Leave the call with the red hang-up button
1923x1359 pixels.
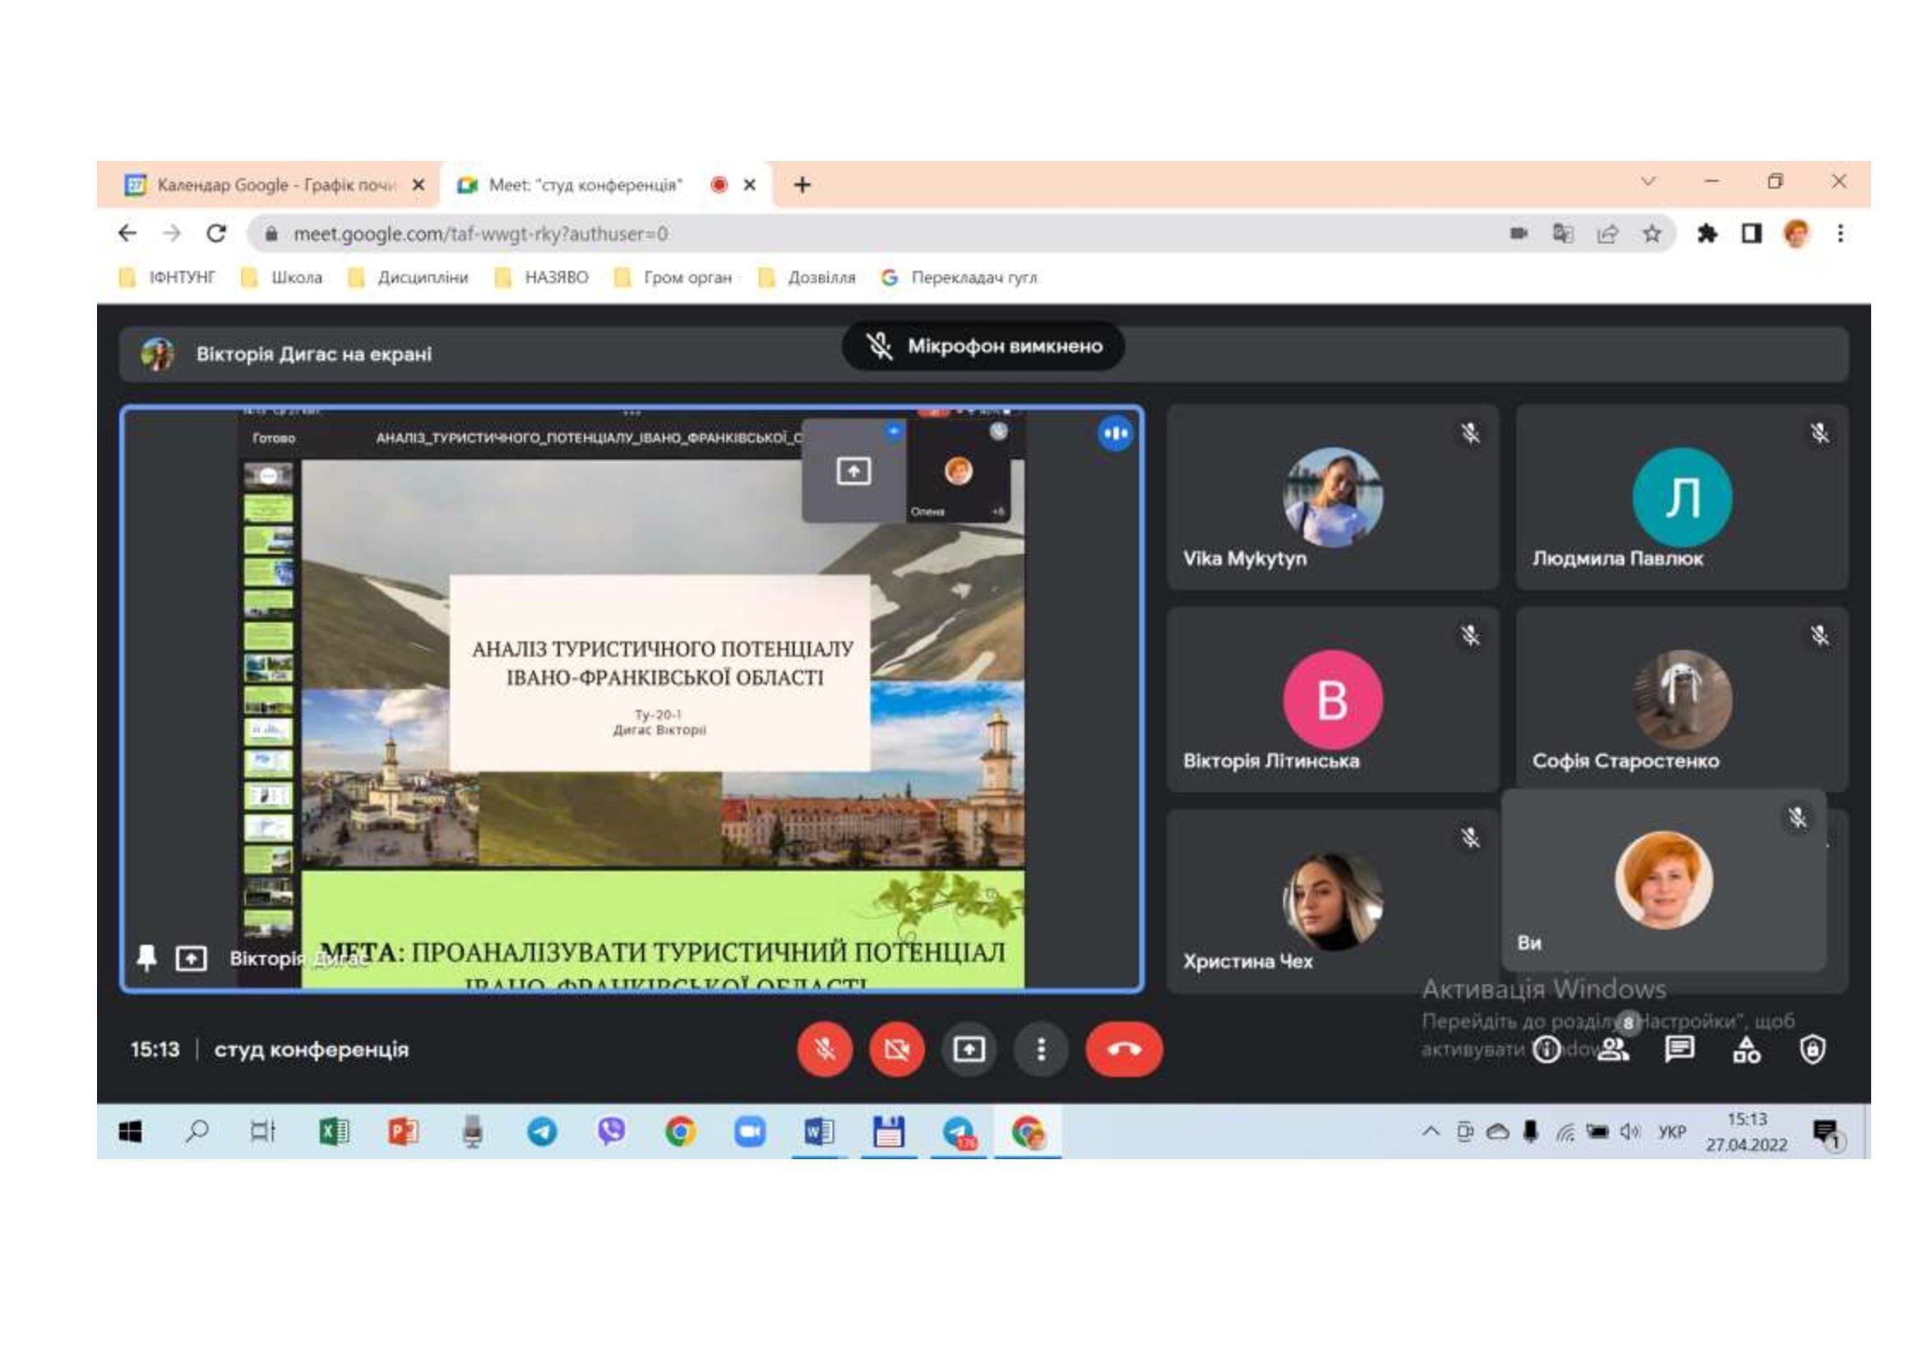1123,1049
